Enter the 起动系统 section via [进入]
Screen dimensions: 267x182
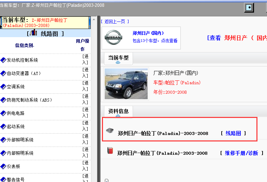tap(85, 126)
